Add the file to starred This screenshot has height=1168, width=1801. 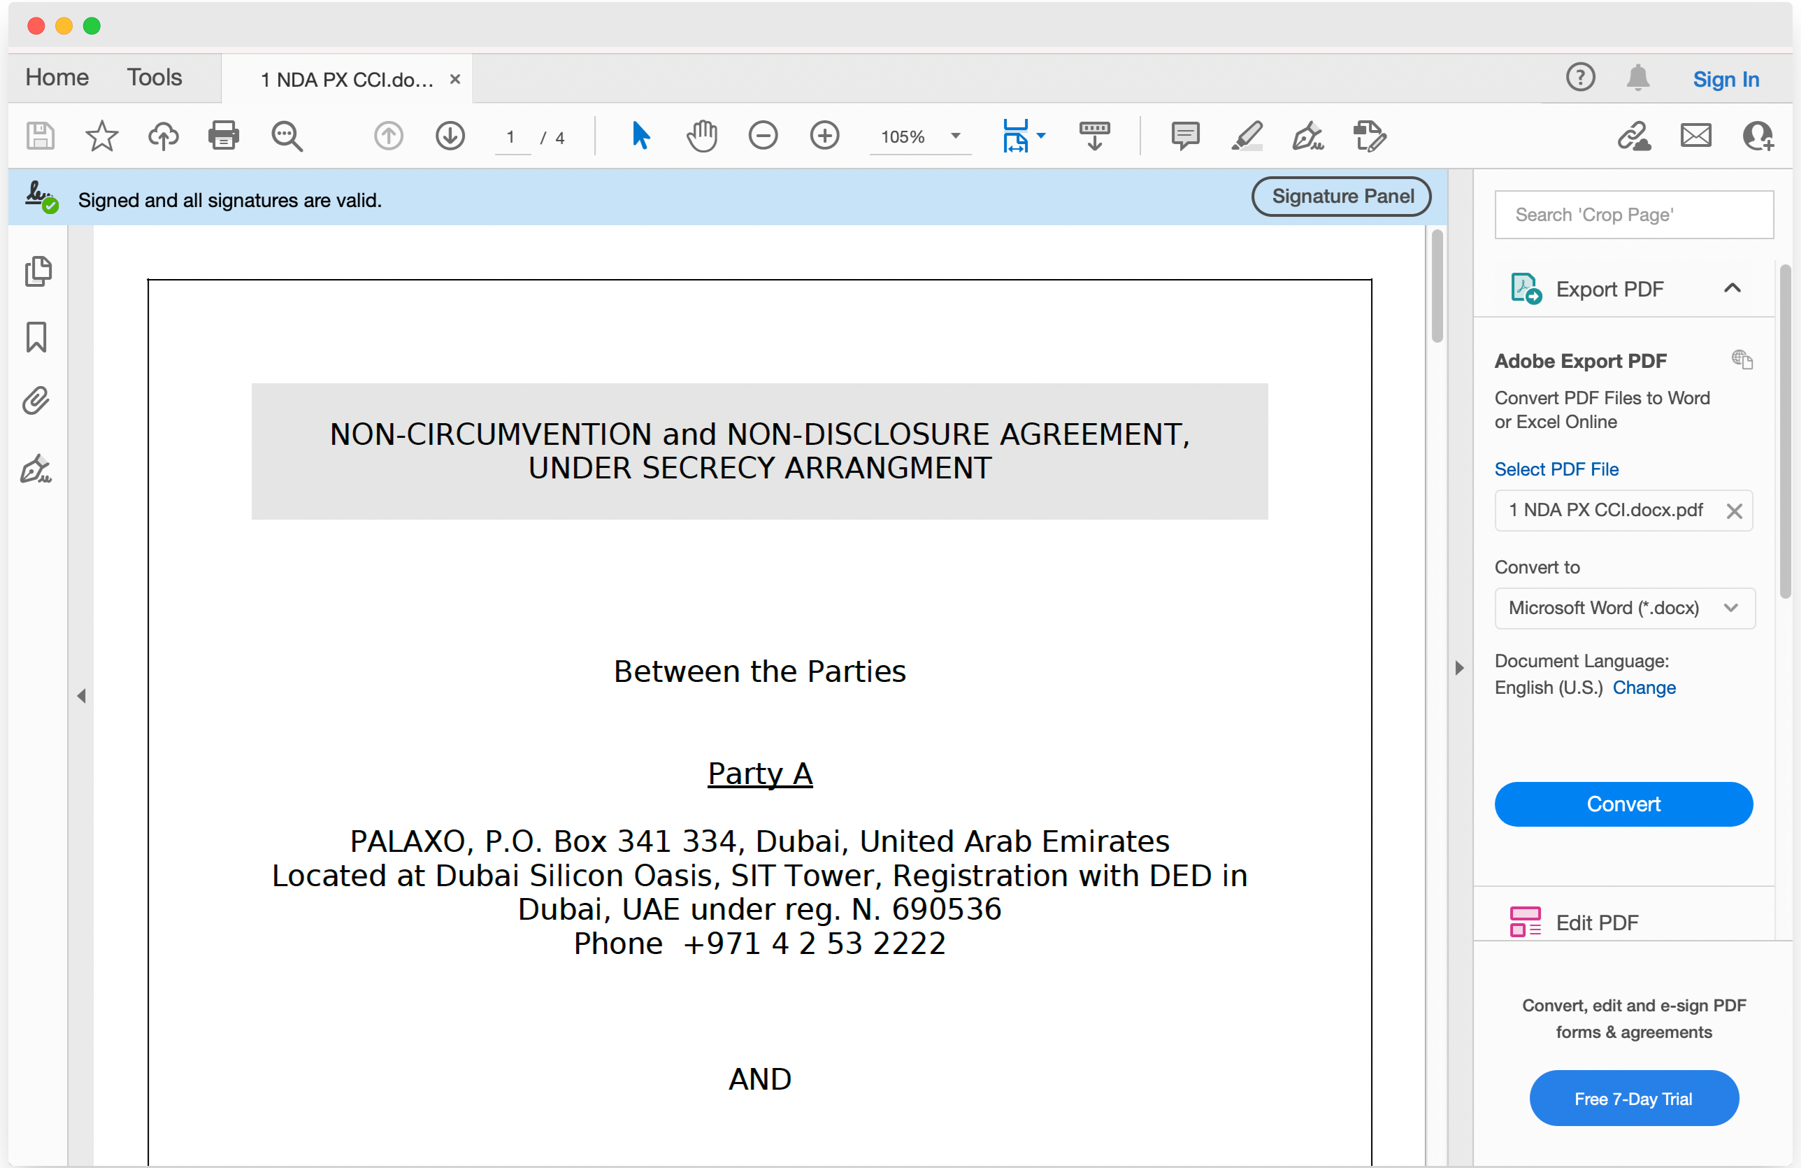tap(101, 136)
